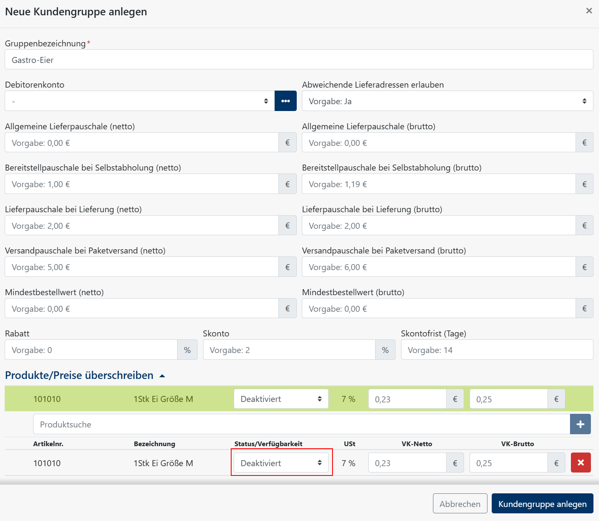Click percent symbol beside Skonto field
The image size is (599, 521).
coord(385,350)
